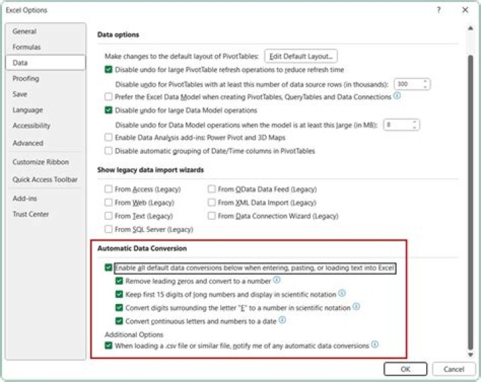The image size is (481, 382).
Task: Check From Access (Legacy) option
Action: 109,189
